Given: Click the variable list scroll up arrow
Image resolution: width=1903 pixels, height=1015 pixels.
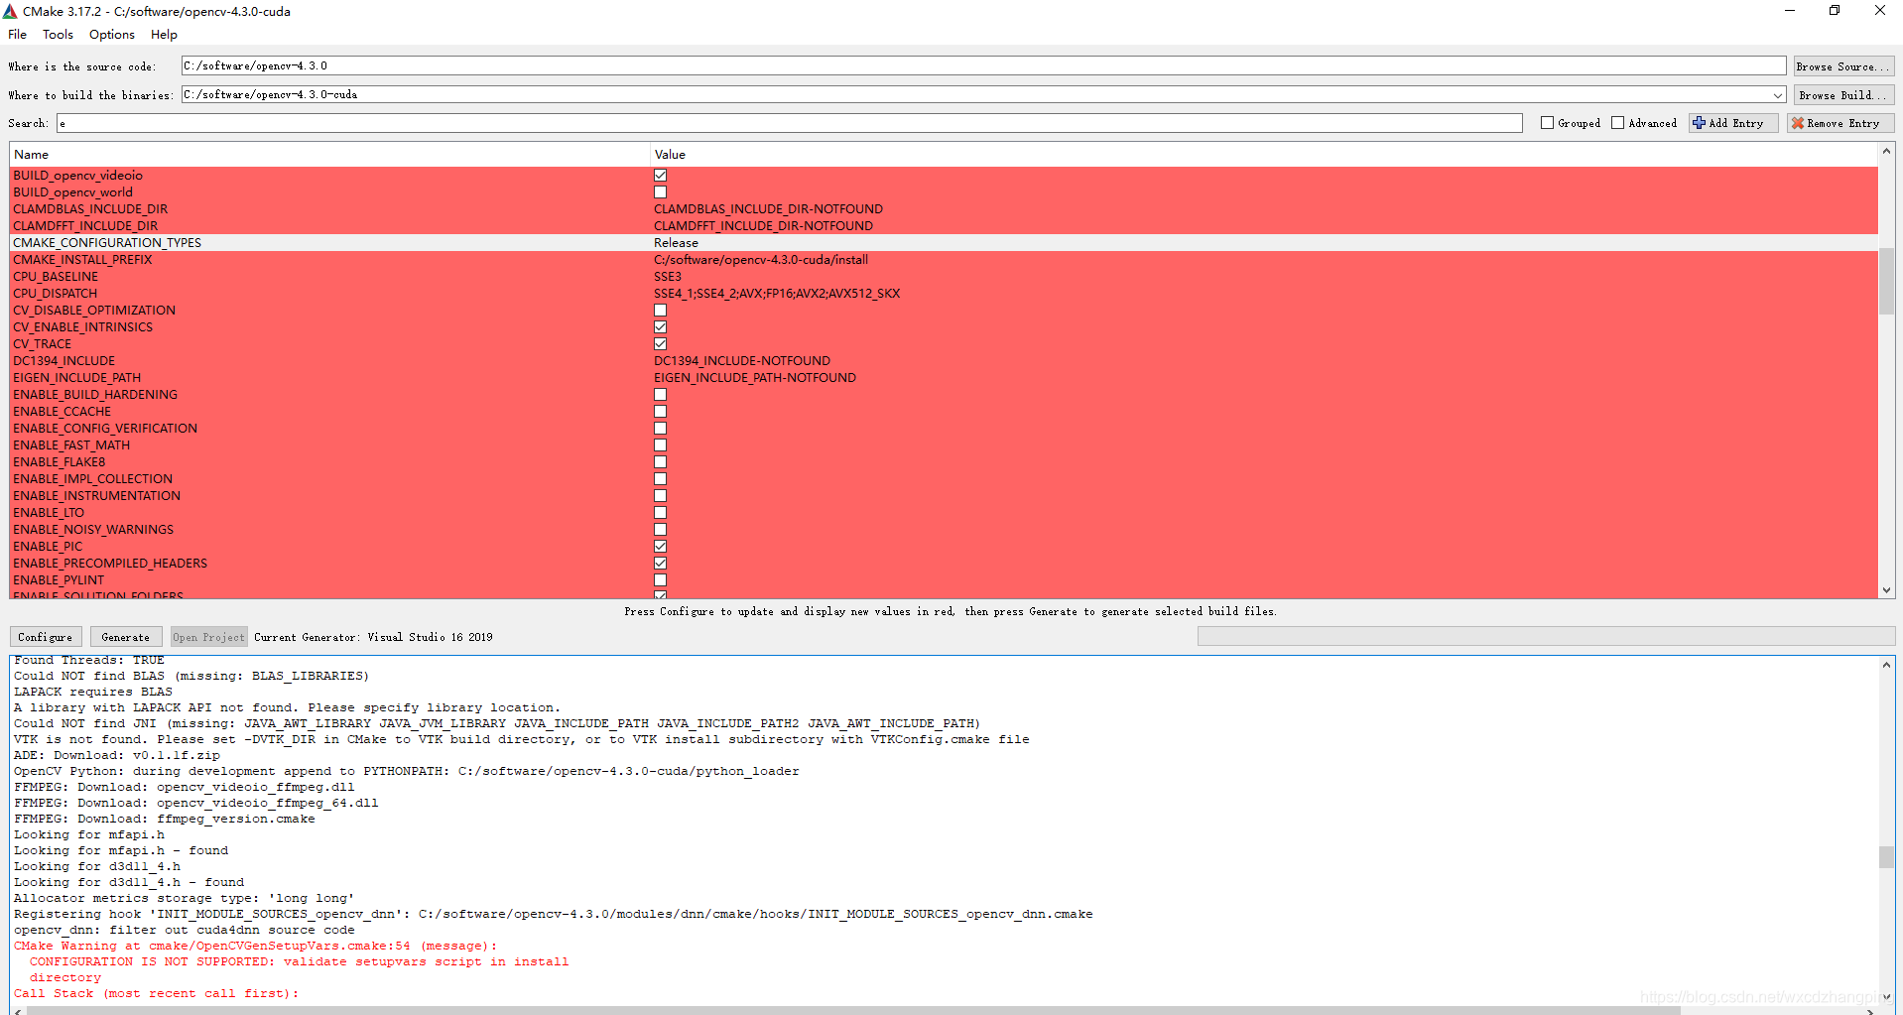Looking at the screenshot, I should coord(1886,152).
